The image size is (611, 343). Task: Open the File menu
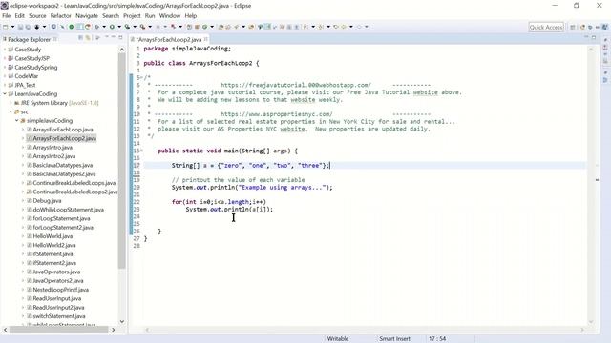pos(7,16)
